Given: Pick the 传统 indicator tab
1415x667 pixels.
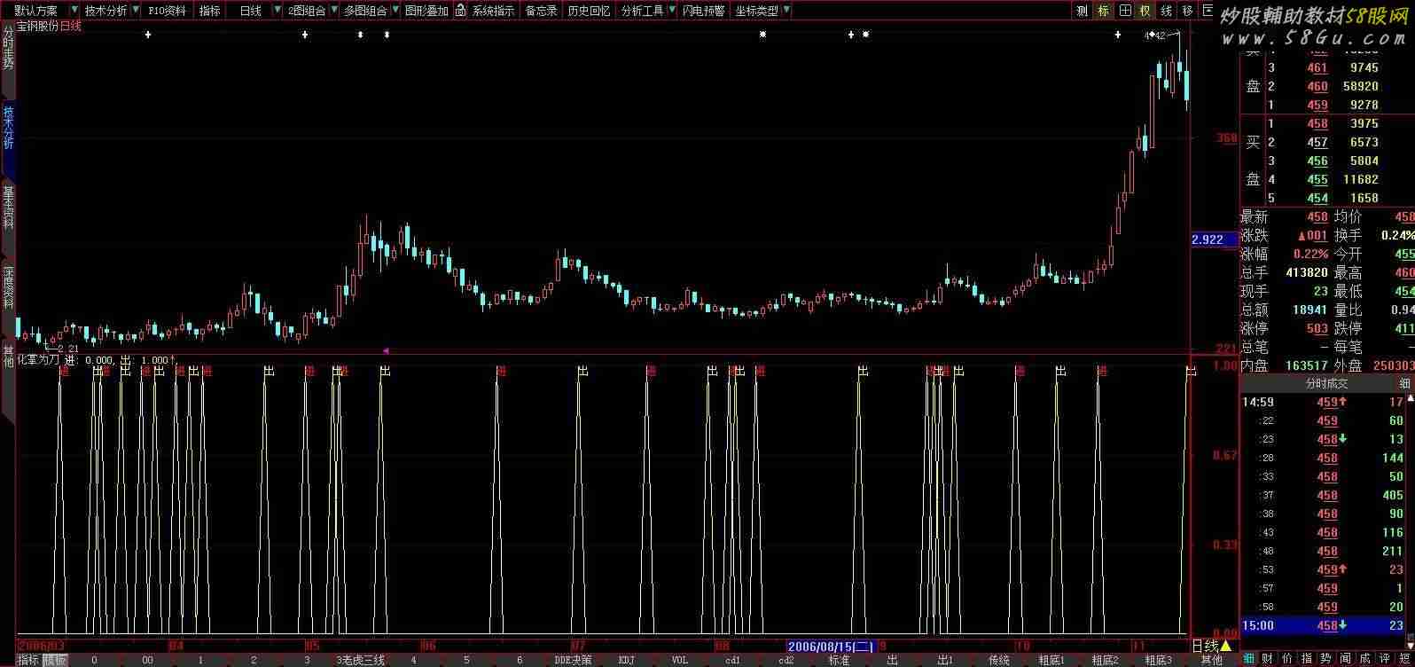Looking at the screenshot, I should coord(998,660).
